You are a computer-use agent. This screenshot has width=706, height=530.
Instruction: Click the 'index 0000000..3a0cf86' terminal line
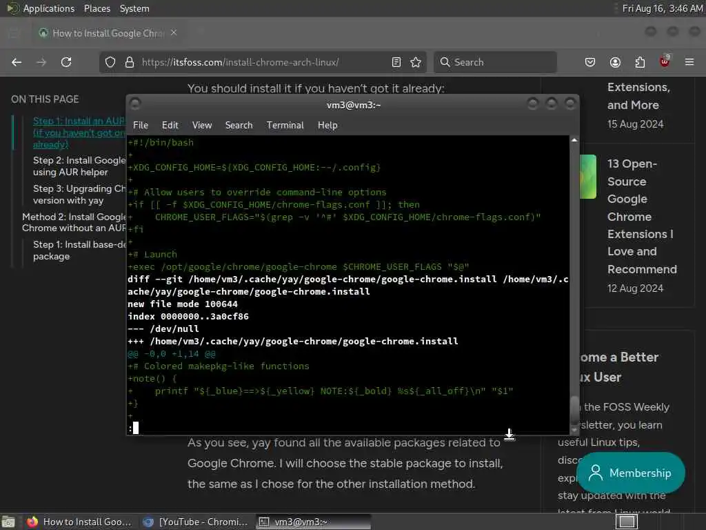188,316
